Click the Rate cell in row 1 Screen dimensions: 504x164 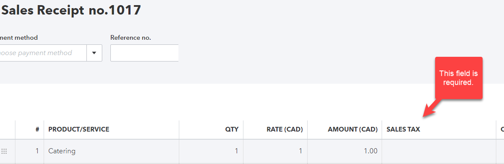coord(275,151)
